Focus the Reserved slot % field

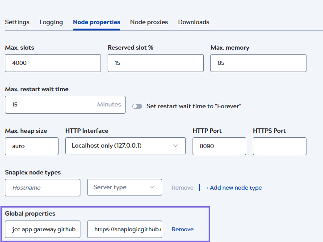pos(155,63)
